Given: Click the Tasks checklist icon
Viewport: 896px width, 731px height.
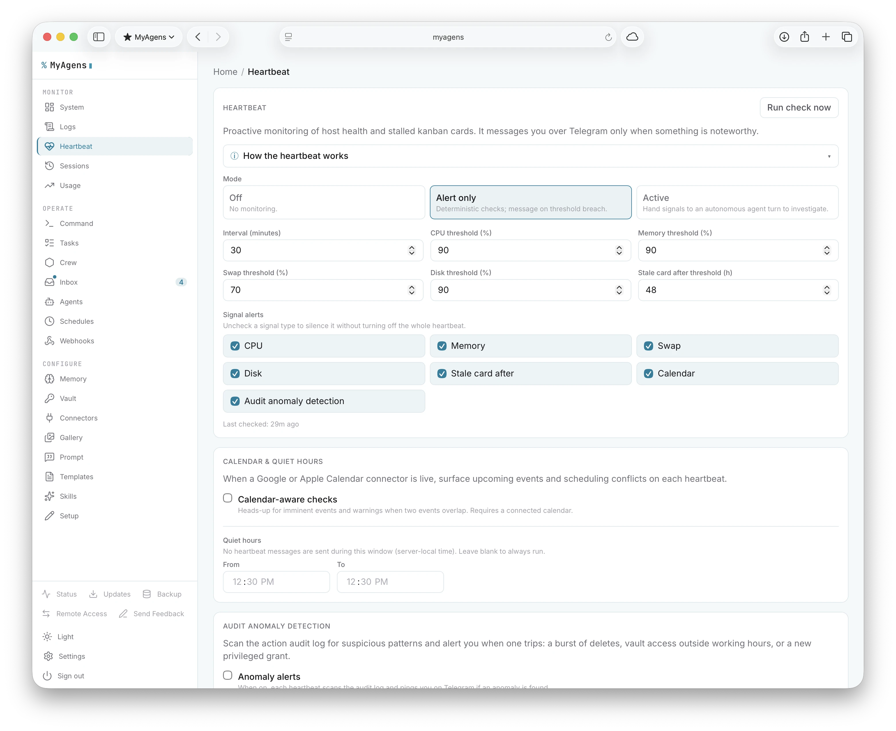Looking at the screenshot, I should click(49, 243).
